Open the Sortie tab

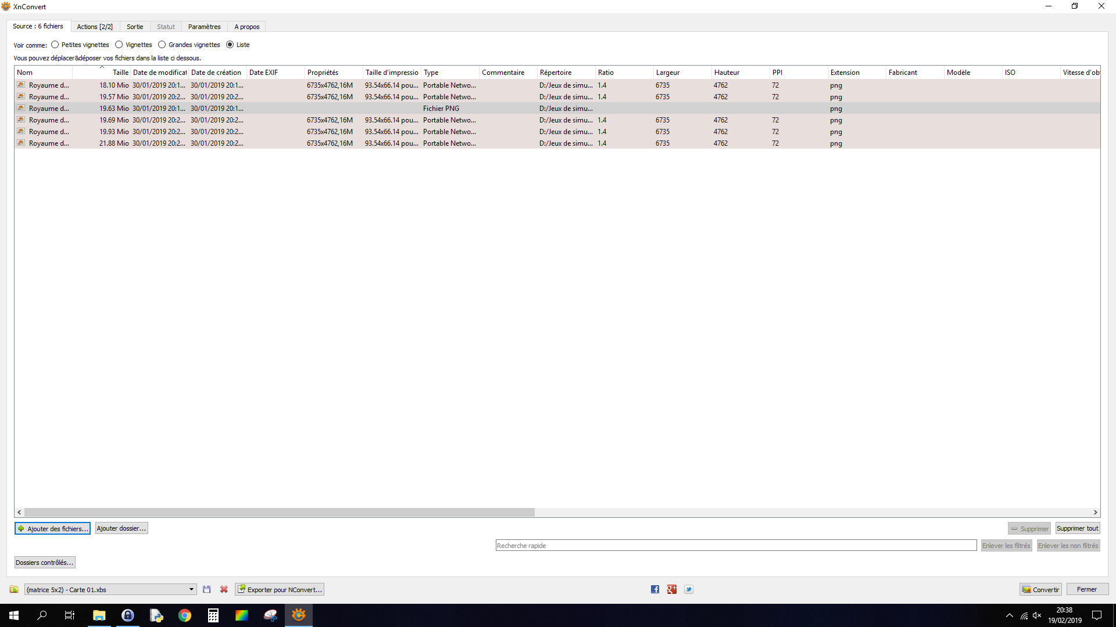click(135, 27)
